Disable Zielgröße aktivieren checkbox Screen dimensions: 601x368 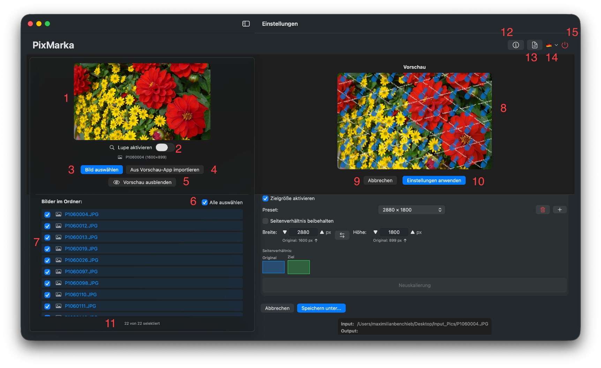pyautogui.click(x=265, y=198)
